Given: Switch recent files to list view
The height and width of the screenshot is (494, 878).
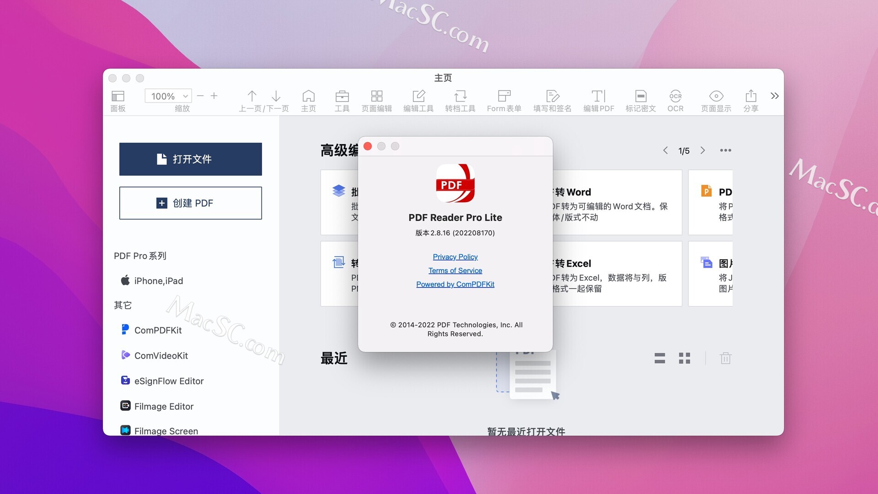Looking at the screenshot, I should pos(660,358).
